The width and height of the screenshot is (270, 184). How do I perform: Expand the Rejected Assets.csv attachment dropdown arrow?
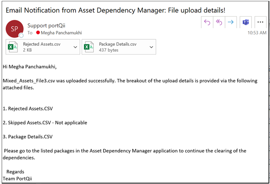coord(74,47)
